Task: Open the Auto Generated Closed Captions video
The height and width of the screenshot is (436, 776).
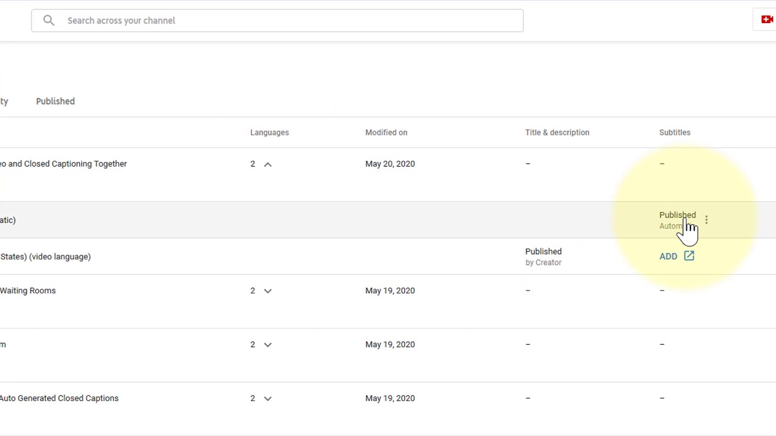Action: click(59, 398)
